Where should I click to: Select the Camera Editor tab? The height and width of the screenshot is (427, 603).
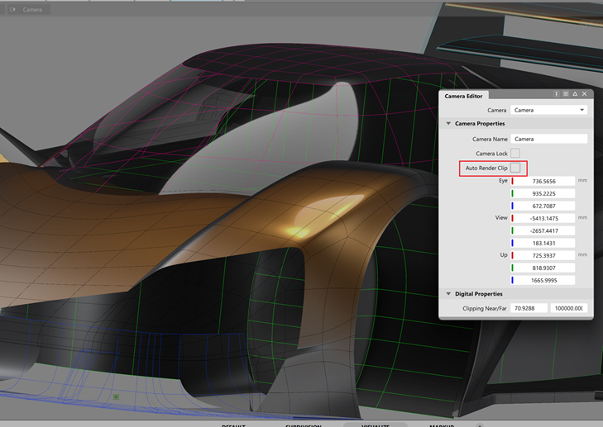463,96
